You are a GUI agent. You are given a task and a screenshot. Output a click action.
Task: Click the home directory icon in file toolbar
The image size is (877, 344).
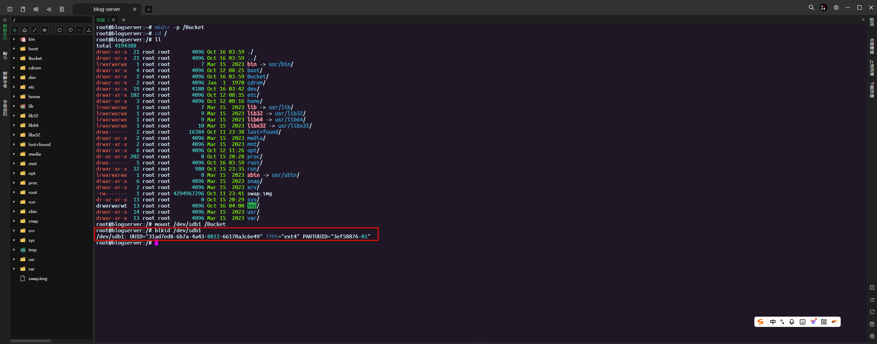pos(25,30)
